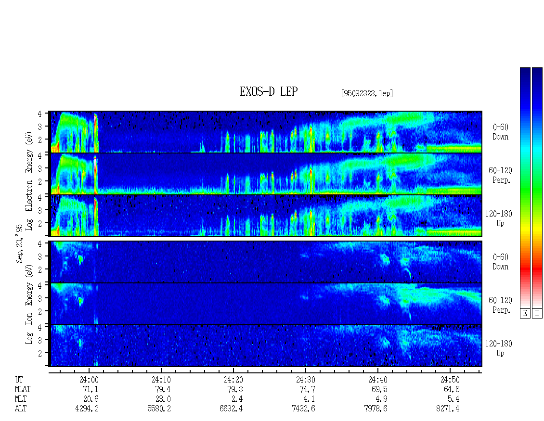Click the MLT value 2.4
This screenshot has width=544, height=421.
pyautogui.click(x=237, y=399)
